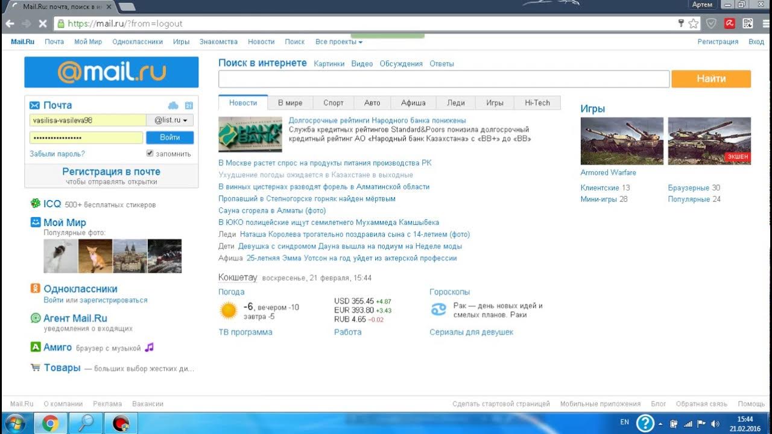Open the magnifier app in taskbar
Viewport: 772px width, 434px height.
(85, 423)
